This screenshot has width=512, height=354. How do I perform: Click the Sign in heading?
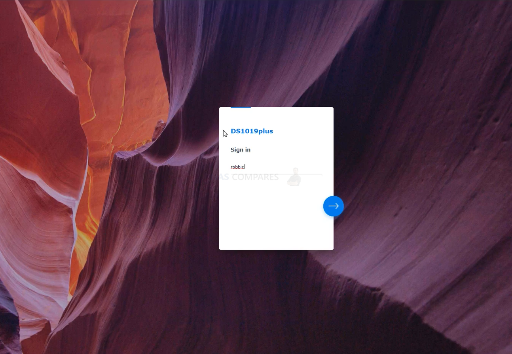[241, 150]
